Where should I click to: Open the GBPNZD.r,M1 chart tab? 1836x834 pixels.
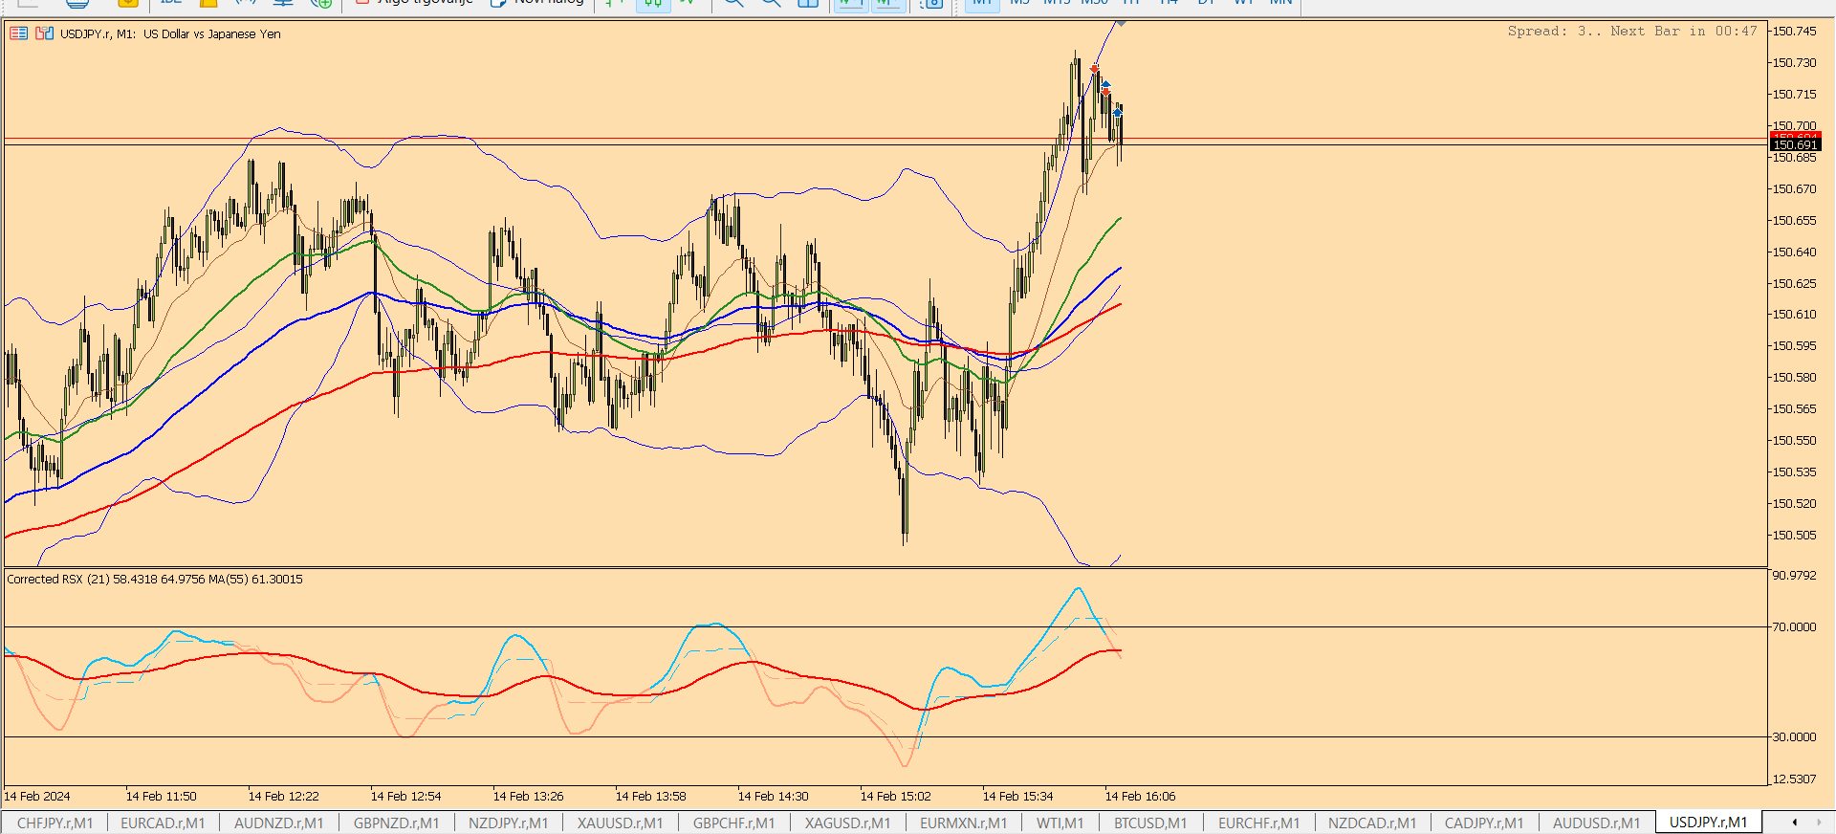pyautogui.click(x=396, y=823)
